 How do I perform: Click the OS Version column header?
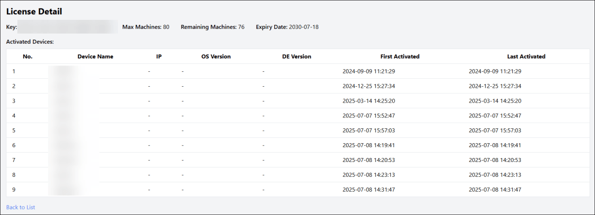click(216, 56)
